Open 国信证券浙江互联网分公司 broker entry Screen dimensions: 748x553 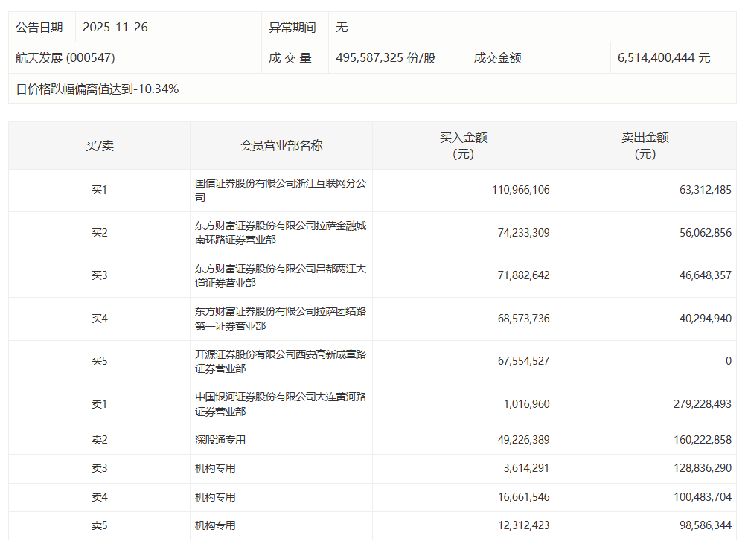tap(280, 191)
